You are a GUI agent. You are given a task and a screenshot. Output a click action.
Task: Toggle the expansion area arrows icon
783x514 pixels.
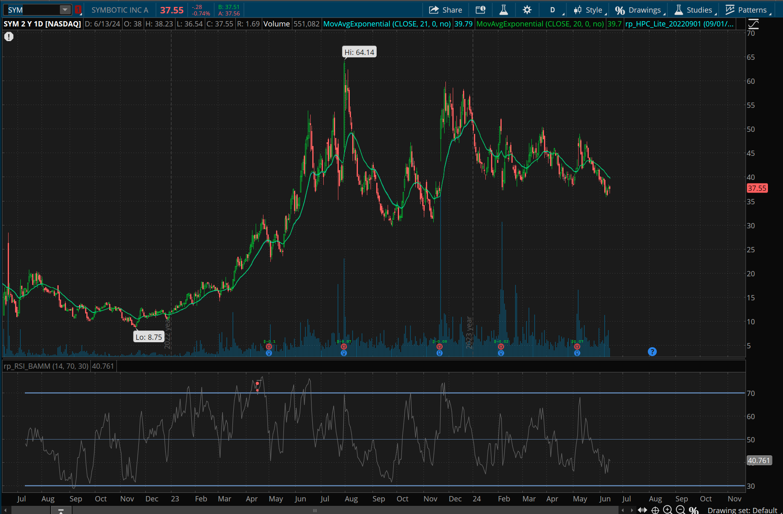tap(643, 510)
